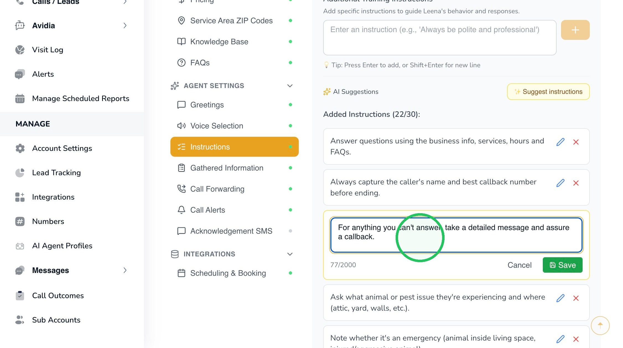
Task: Open Gathered Information settings
Action: coord(235,168)
